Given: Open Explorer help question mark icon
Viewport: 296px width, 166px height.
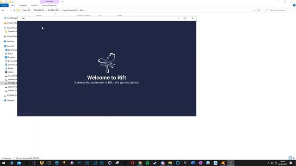Looking at the screenshot, I should (294, 5).
